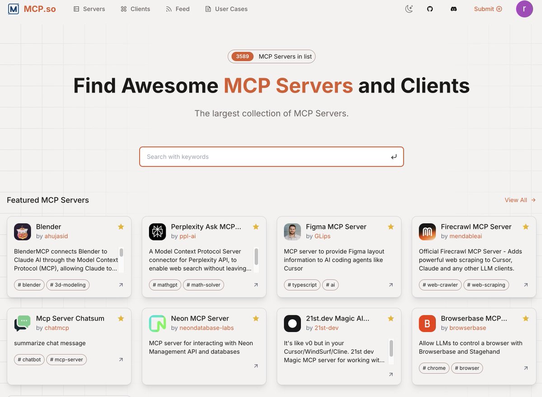The height and width of the screenshot is (397, 542).
Task: Click the star on Firecrawl card
Action: point(526,227)
